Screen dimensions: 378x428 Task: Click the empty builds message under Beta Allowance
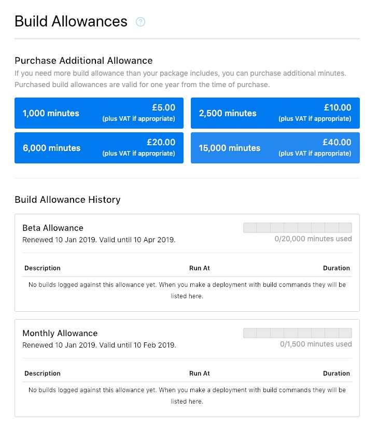pyautogui.click(x=187, y=291)
